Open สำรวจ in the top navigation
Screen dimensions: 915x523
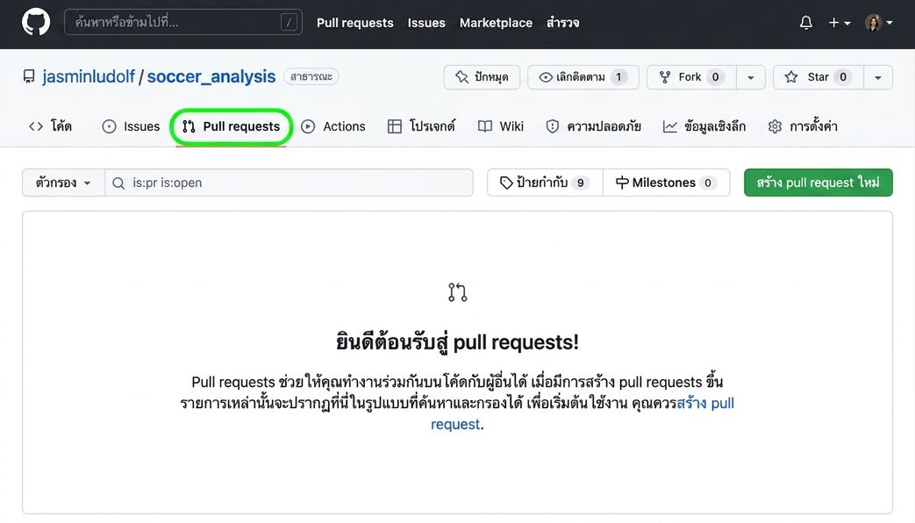(x=562, y=23)
